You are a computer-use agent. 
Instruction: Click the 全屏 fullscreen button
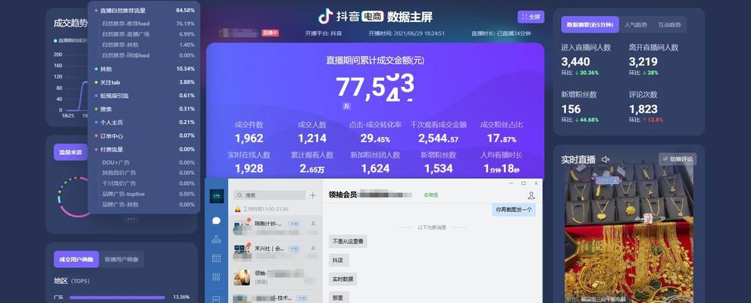tap(530, 17)
